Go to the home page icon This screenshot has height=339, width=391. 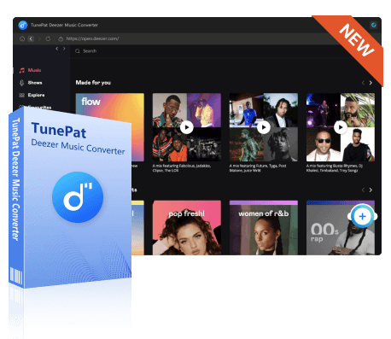(22, 38)
